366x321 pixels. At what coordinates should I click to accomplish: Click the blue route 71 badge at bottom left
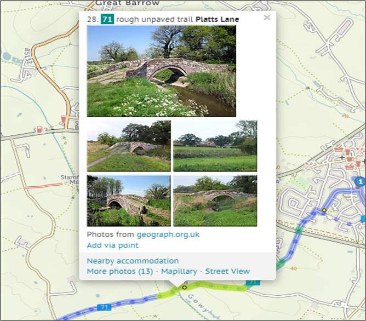pos(103,307)
